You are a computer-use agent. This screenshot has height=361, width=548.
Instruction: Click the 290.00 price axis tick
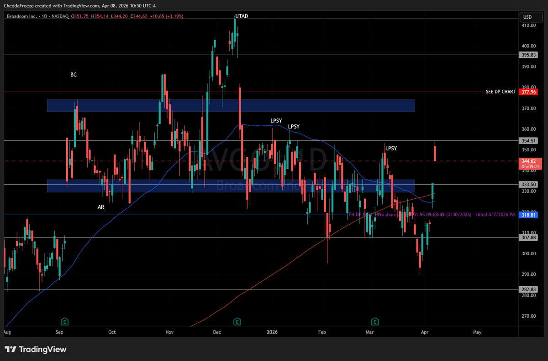pos(529,274)
